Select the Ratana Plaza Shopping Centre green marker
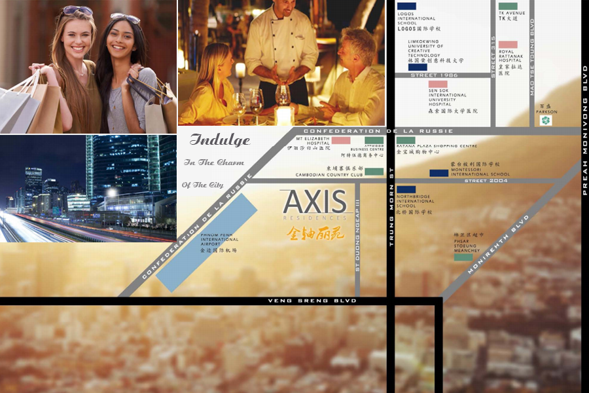 [x=404, y=140]
